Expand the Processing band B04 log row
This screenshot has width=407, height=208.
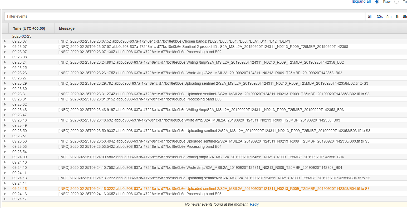point(5,146)
